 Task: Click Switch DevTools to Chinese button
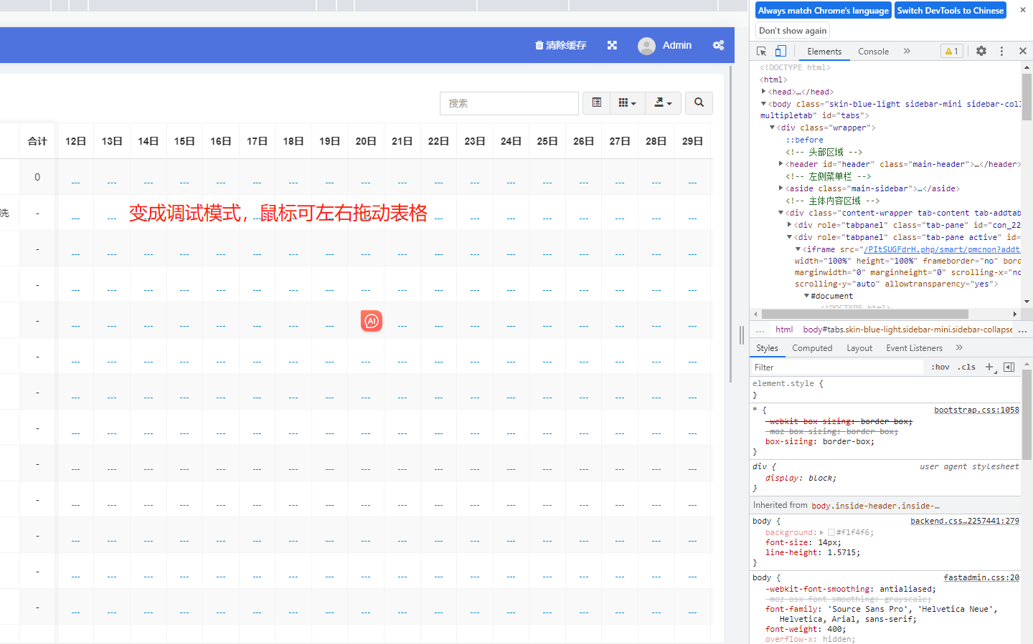[951, 11]
